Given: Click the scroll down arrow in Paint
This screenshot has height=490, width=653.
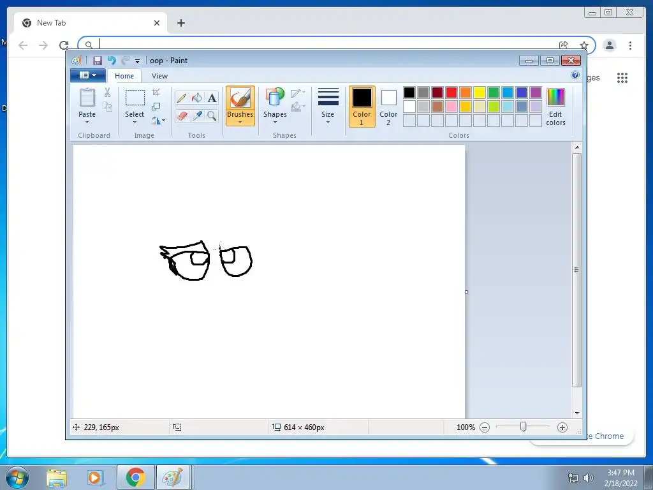Looking at the screenshot, I should 576,413.
